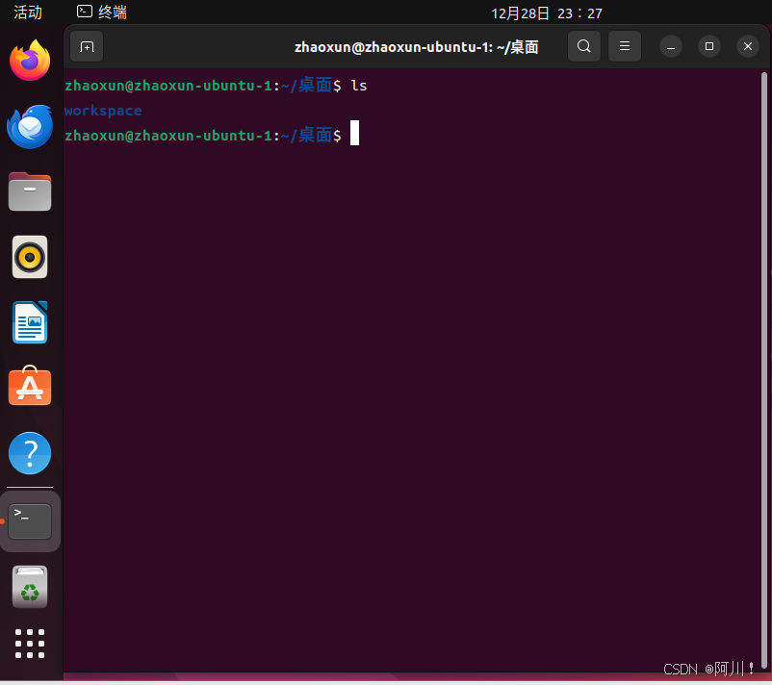This screenshot has height=685, width=772.
Task: Close the terminal window
Action: tap(747, 46)
